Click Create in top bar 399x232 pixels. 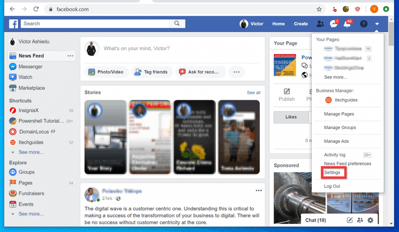(x=301, y=24)
